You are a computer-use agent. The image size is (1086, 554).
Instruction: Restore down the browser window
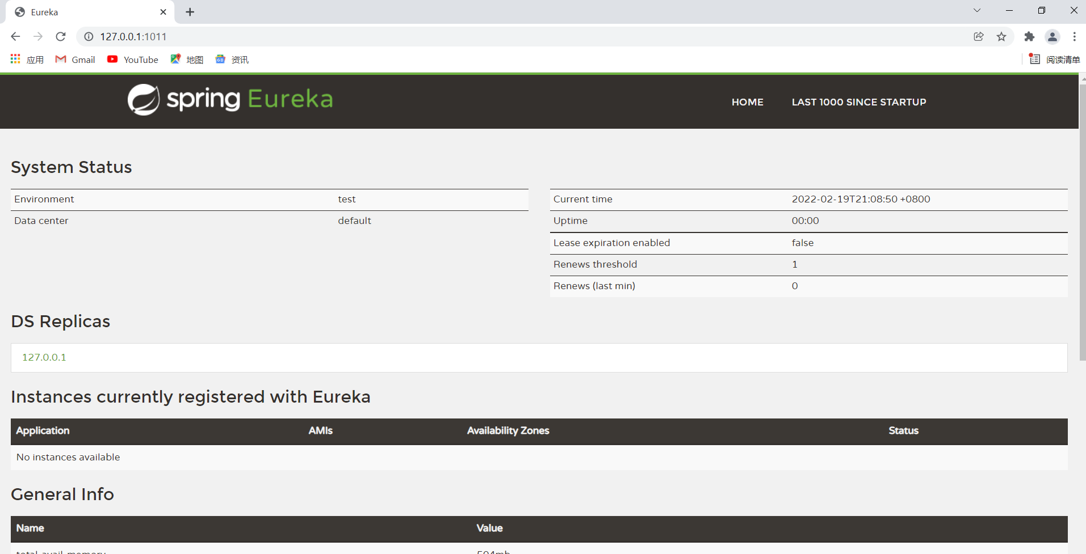pyautogui.click(x=1042, y=10)
